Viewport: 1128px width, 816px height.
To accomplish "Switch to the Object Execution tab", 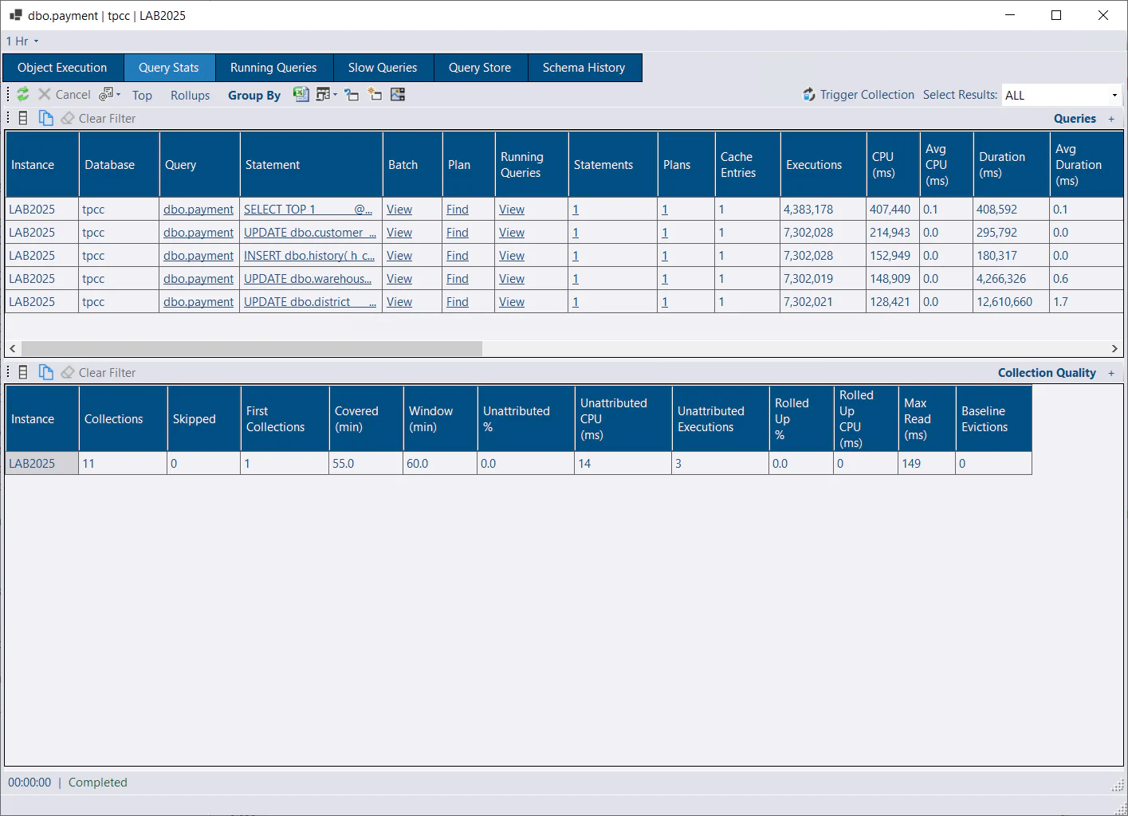I will tap(62, 68).
